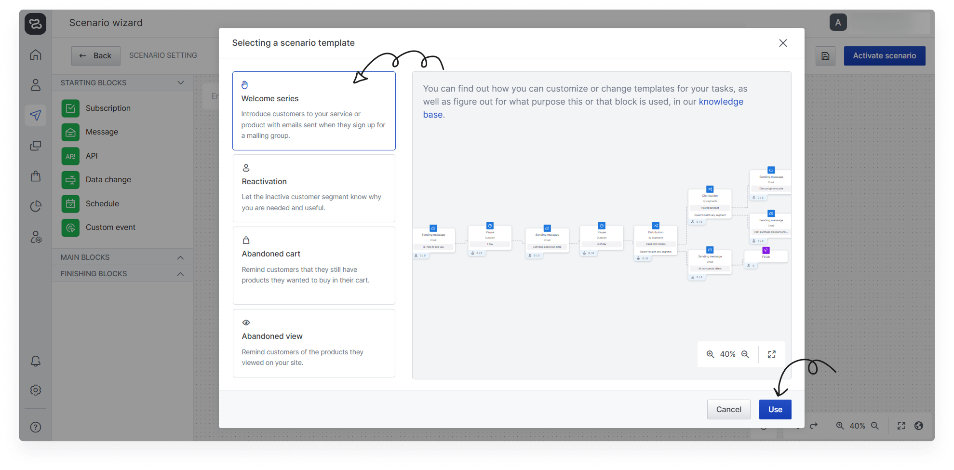Switch to the Scenario Setting tab
This screenshot has height=470, width=954.
coord(163,55)
